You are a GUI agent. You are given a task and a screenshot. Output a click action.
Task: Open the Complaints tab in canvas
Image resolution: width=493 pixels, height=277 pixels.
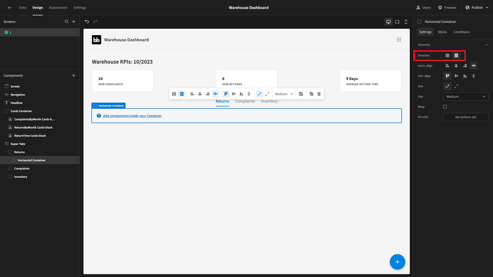[245, 101]
